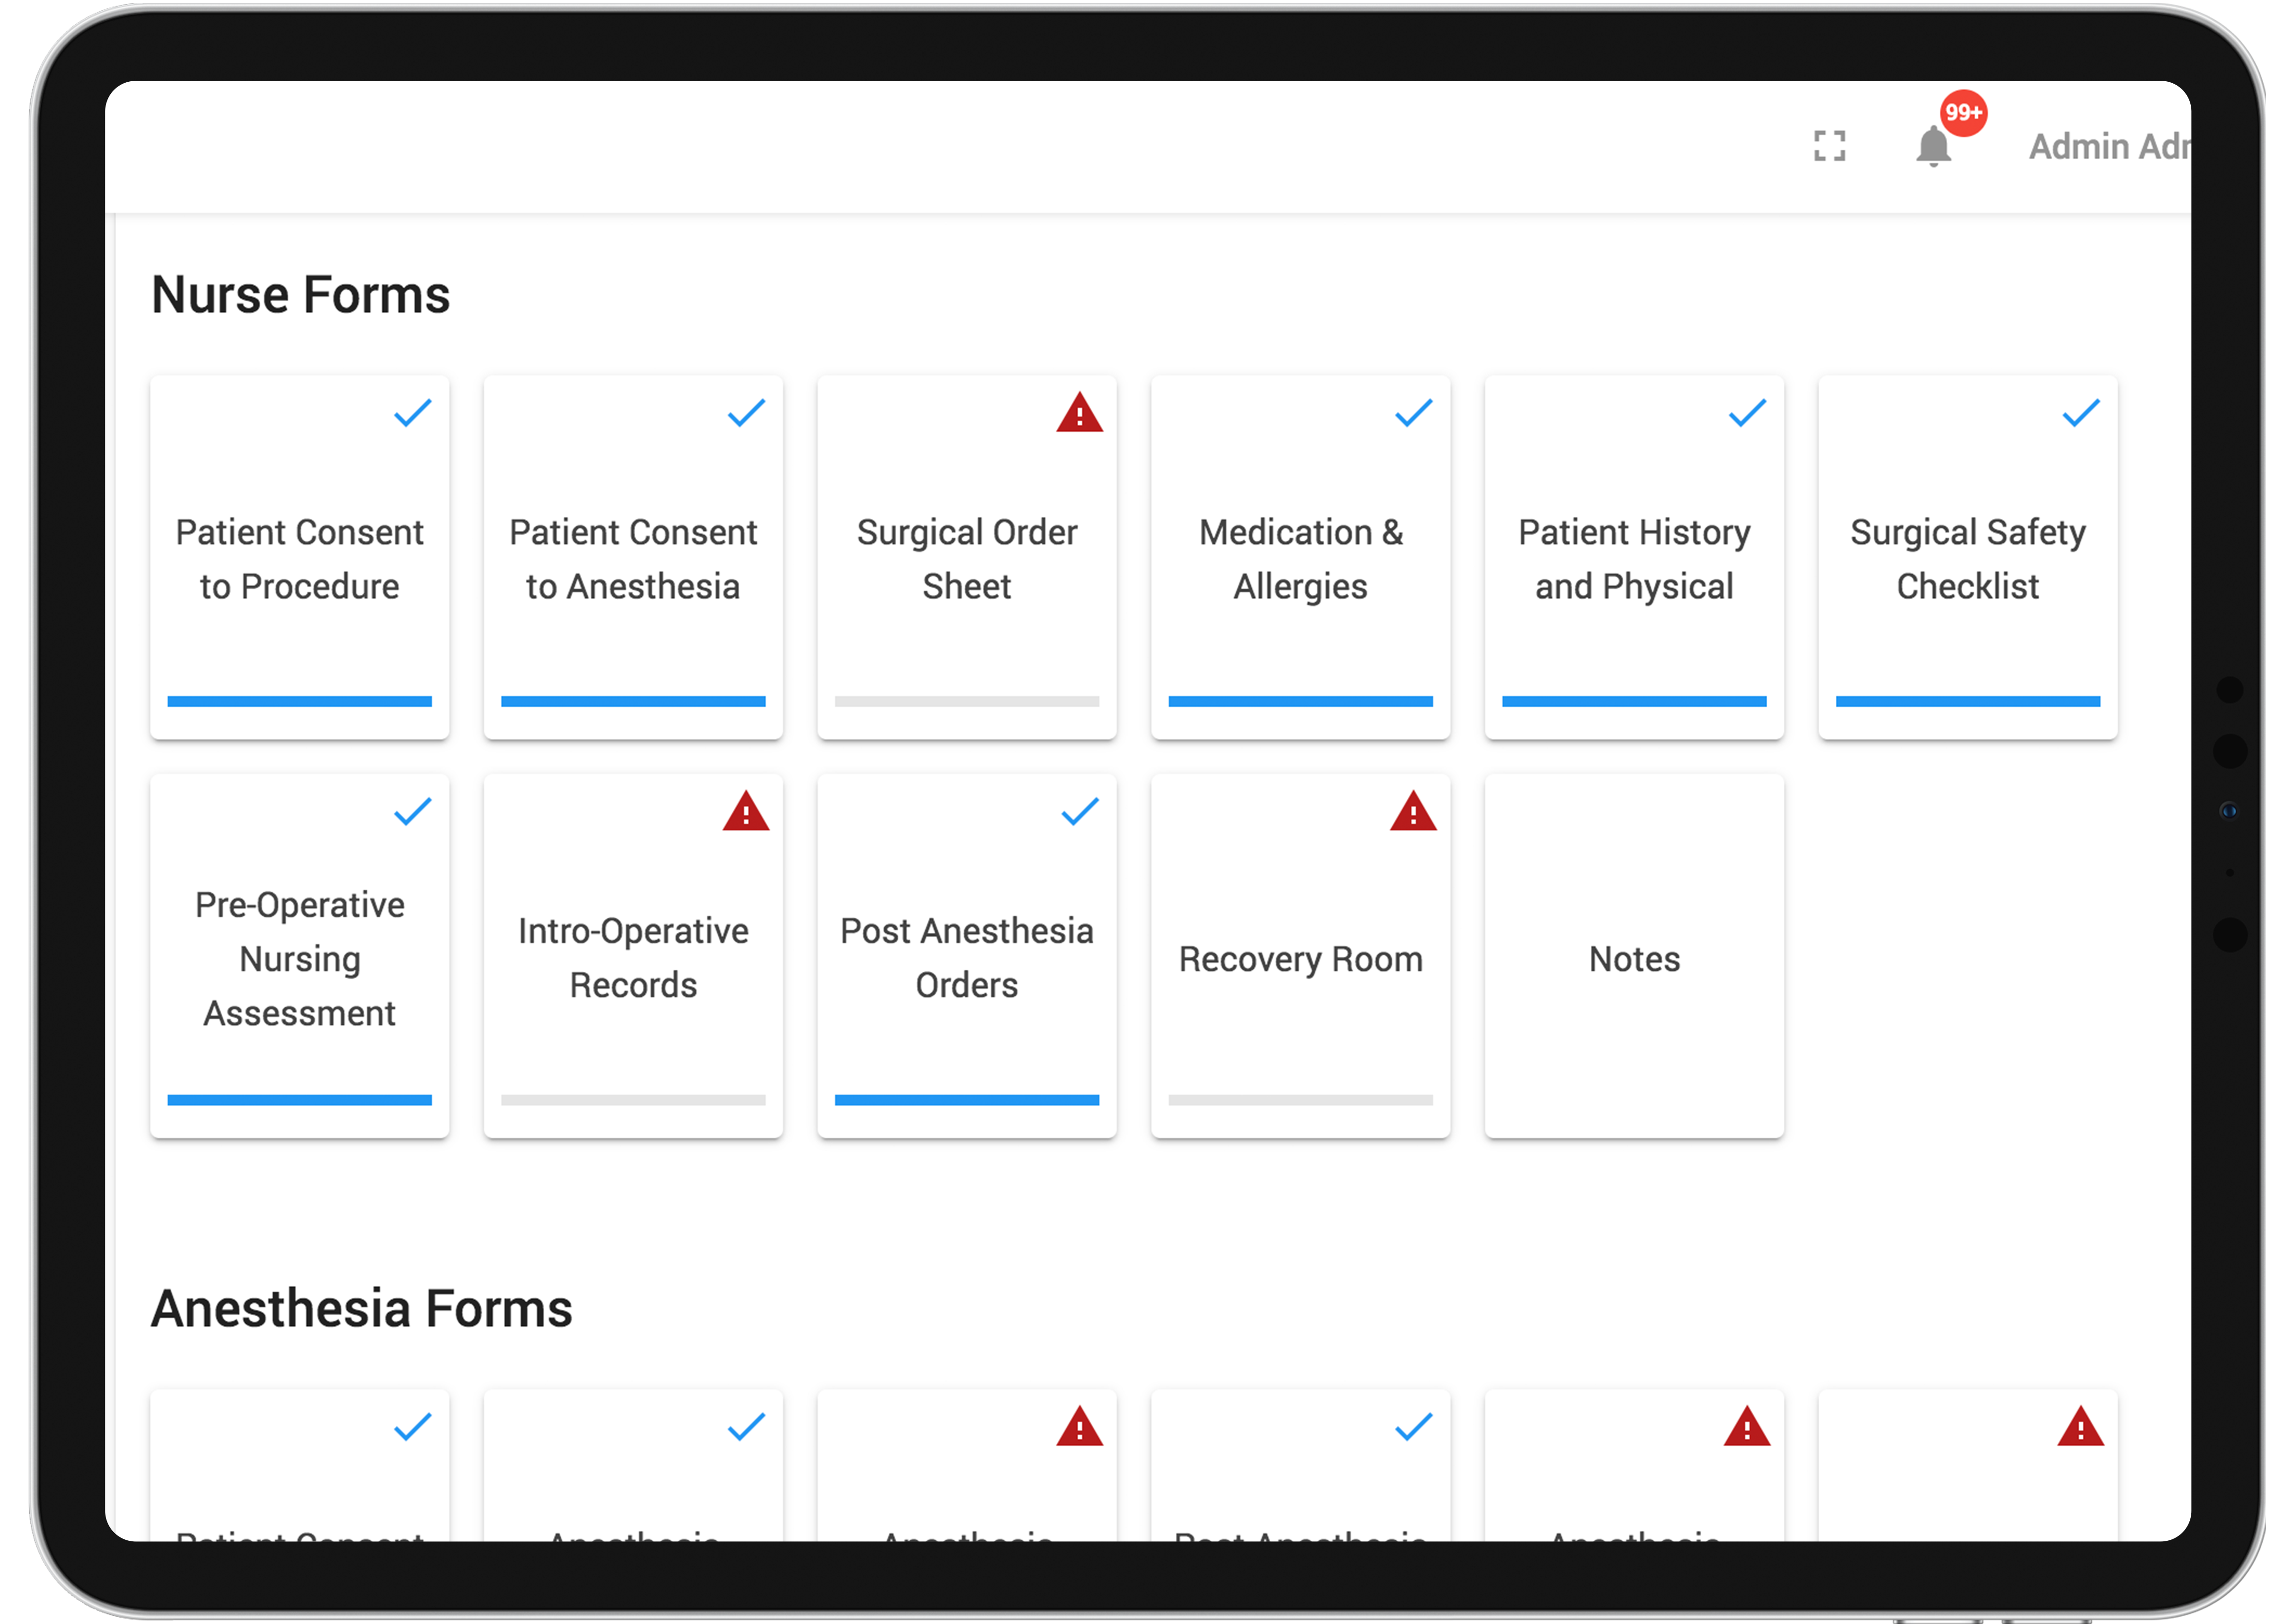Screen dimensions: 2273x1624
Task: Click warning triangle on Surgical Order Sheet card
Action: click(x=1080, y=413)
